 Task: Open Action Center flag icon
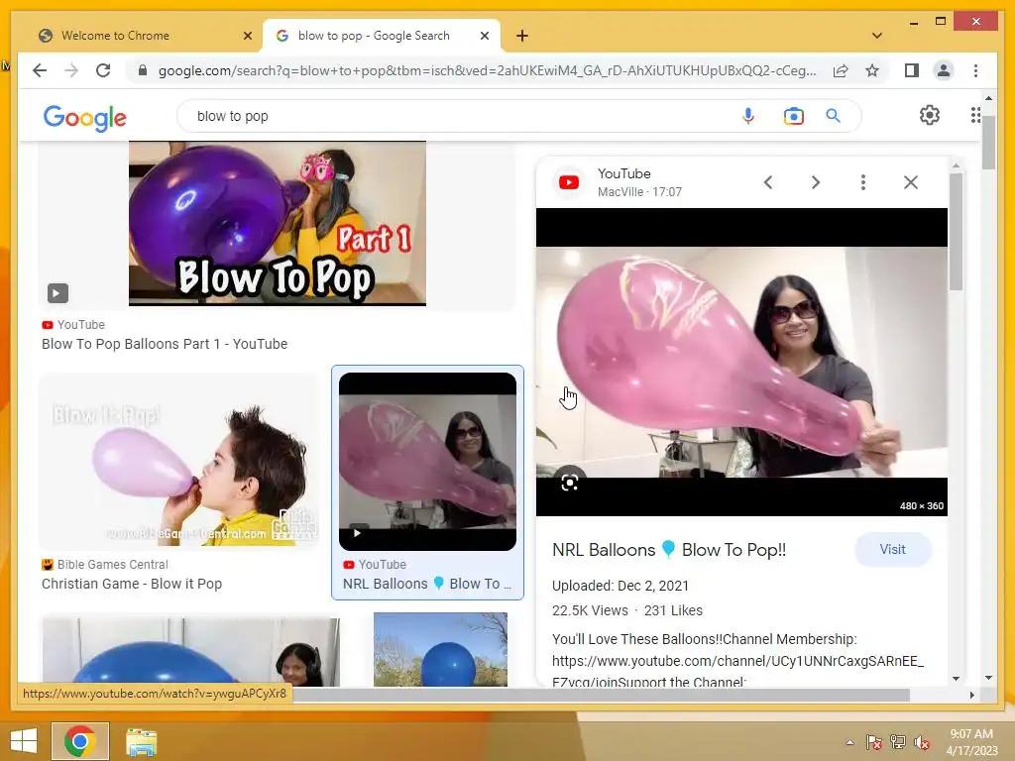pyautogui.click(x=874, y=742)
